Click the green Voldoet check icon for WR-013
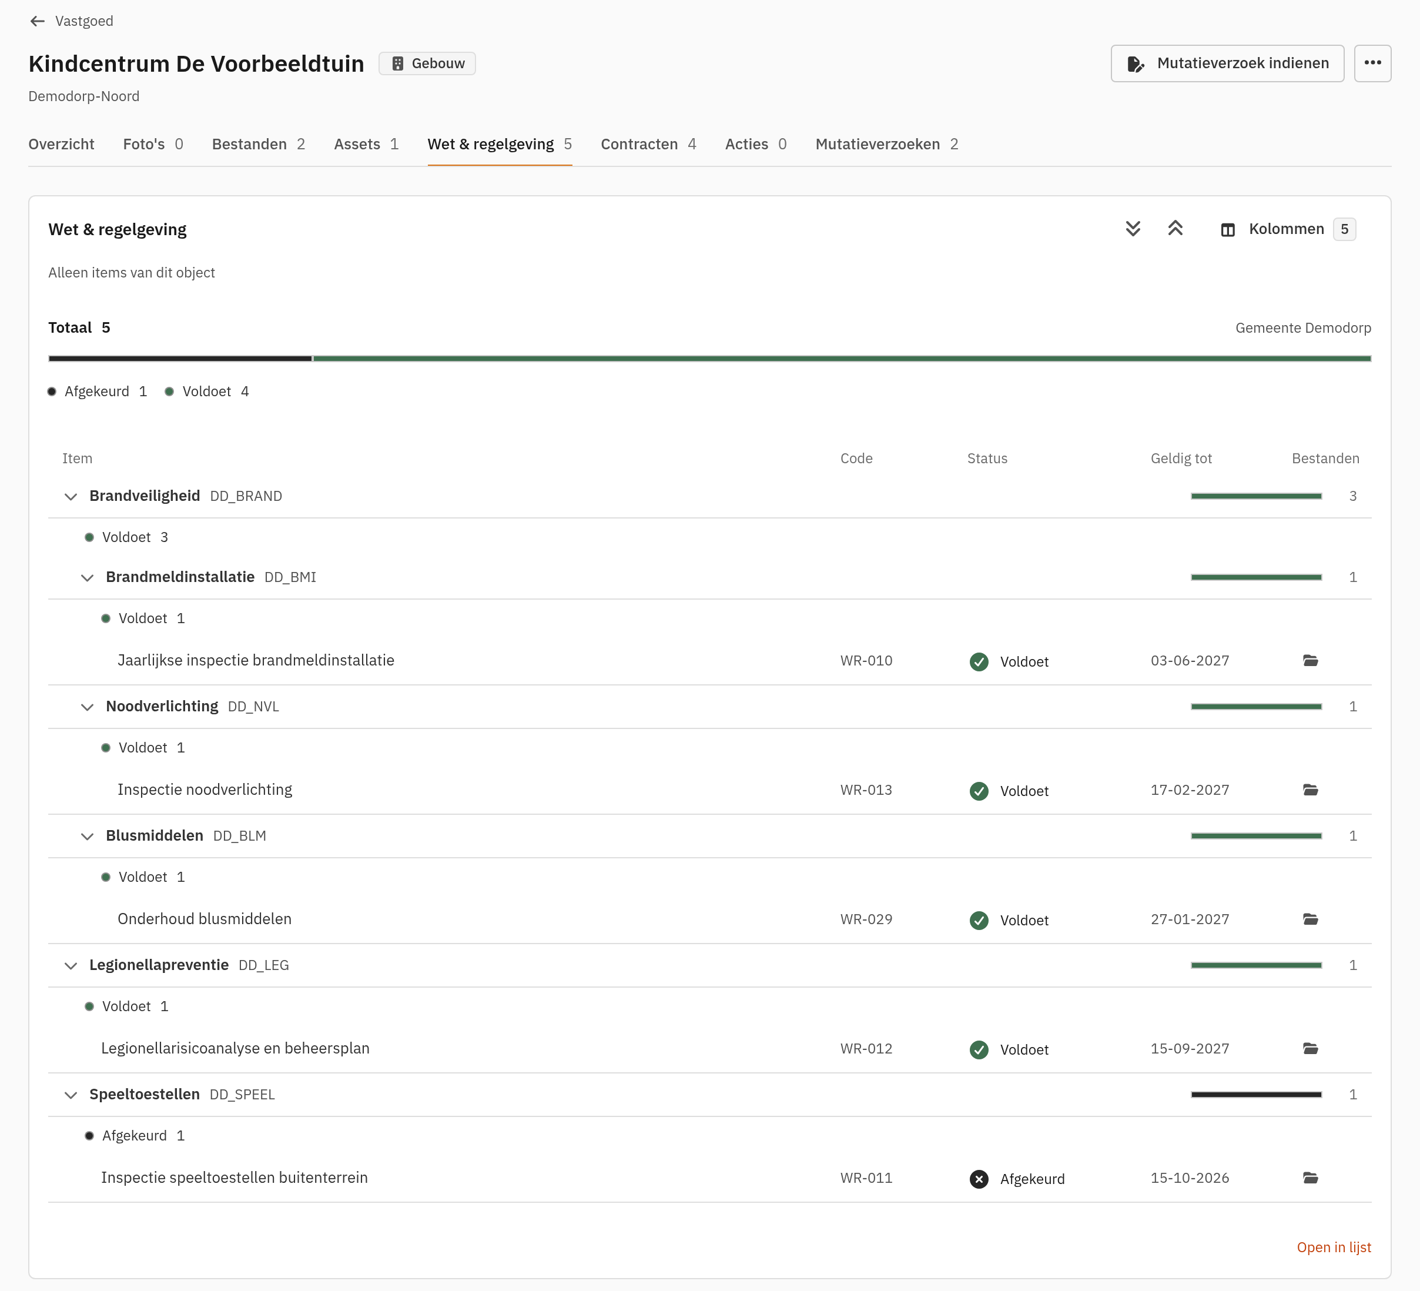 click(x=979, y=791)
